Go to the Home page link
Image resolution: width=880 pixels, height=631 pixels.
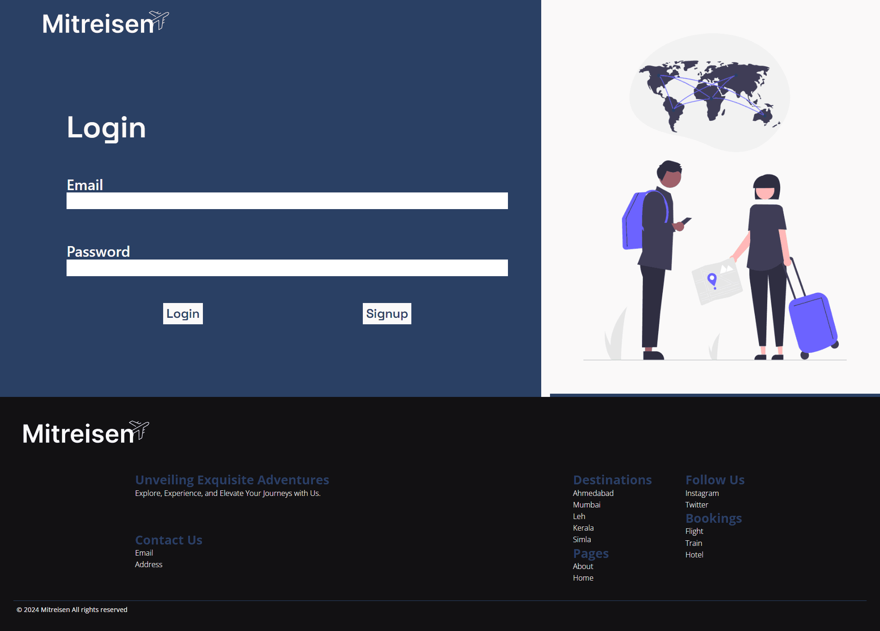point(583,578)
